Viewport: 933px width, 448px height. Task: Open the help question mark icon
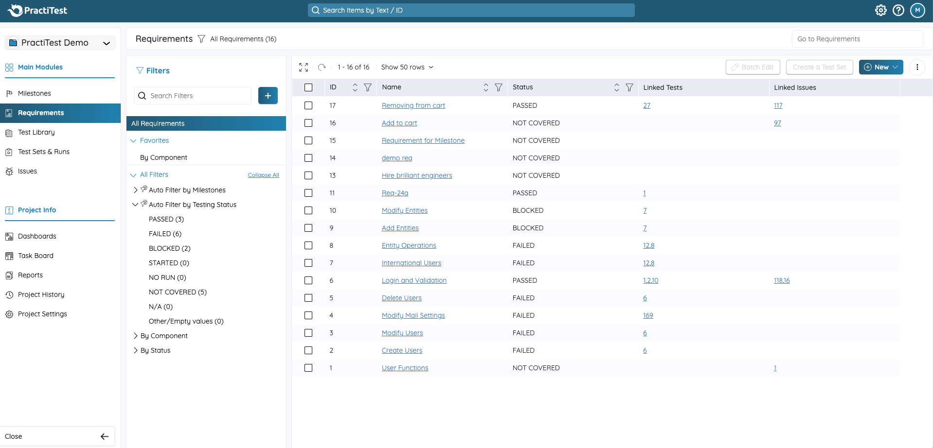tap(898, 10)
